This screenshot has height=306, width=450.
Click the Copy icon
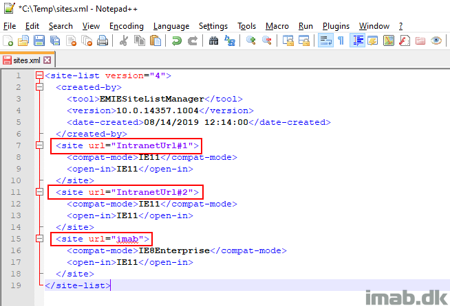point(140,40)
